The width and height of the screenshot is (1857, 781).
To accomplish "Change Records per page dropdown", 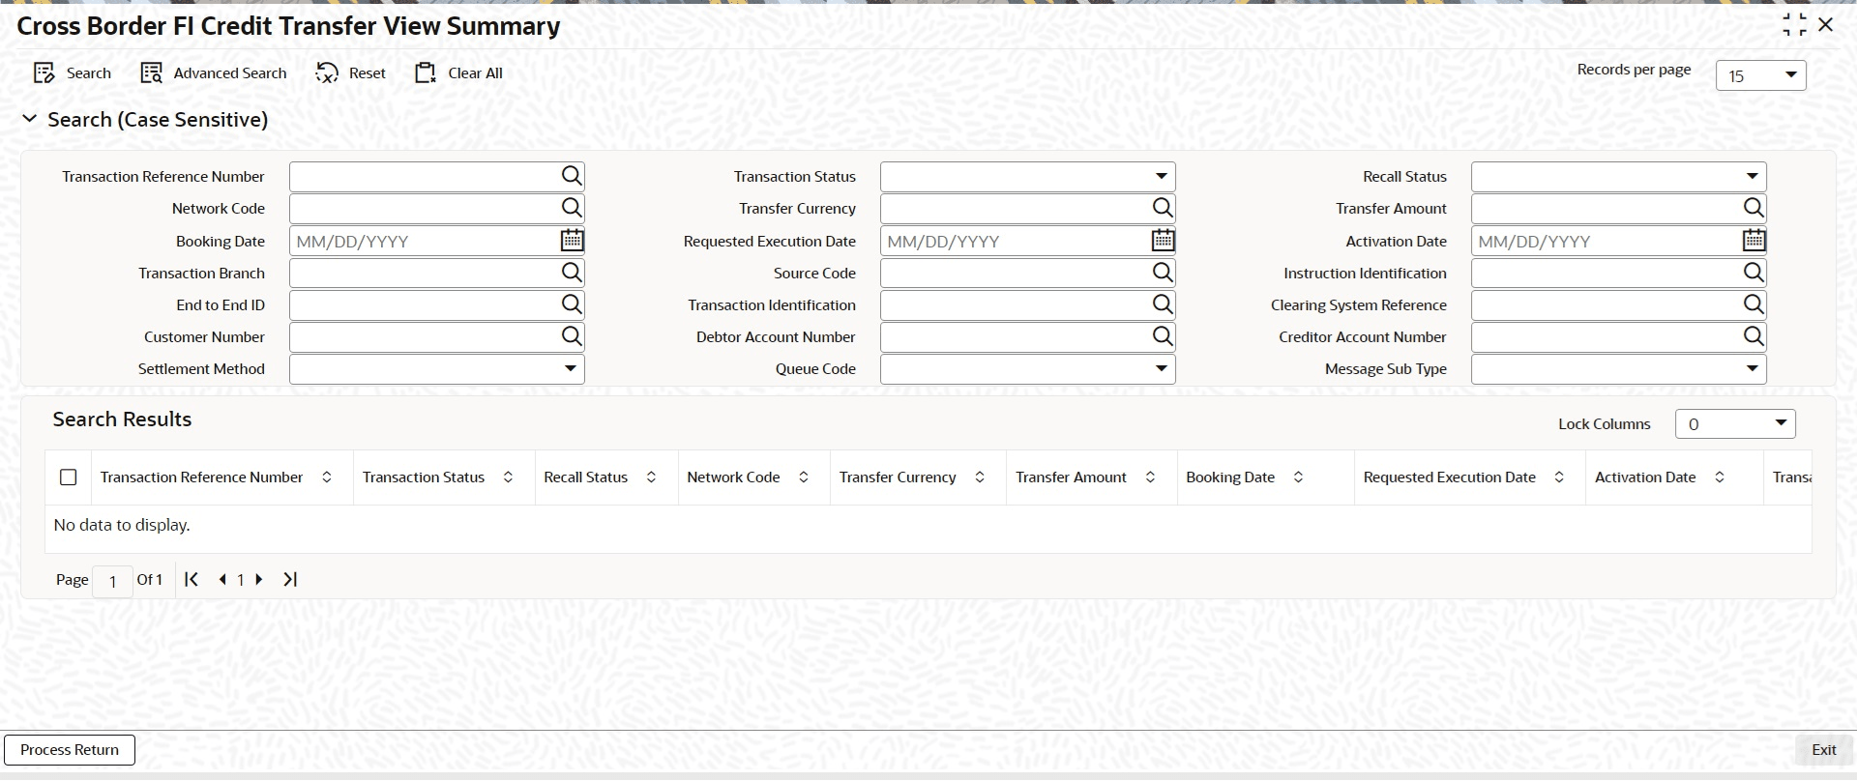I will pyautogui.click(x=1760, y=75).
